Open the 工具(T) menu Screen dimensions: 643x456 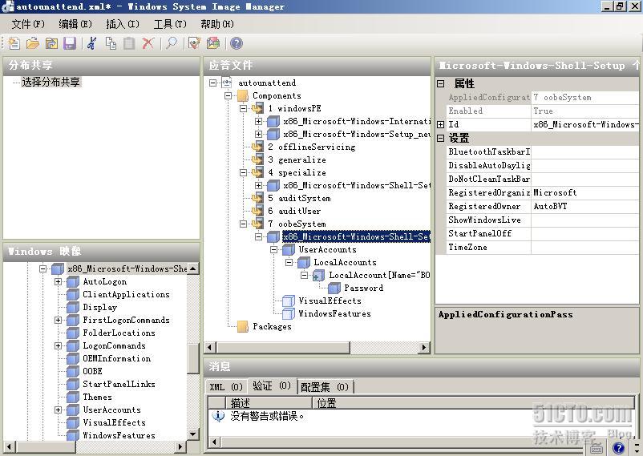pyautogui.click(x=170, y=24)
